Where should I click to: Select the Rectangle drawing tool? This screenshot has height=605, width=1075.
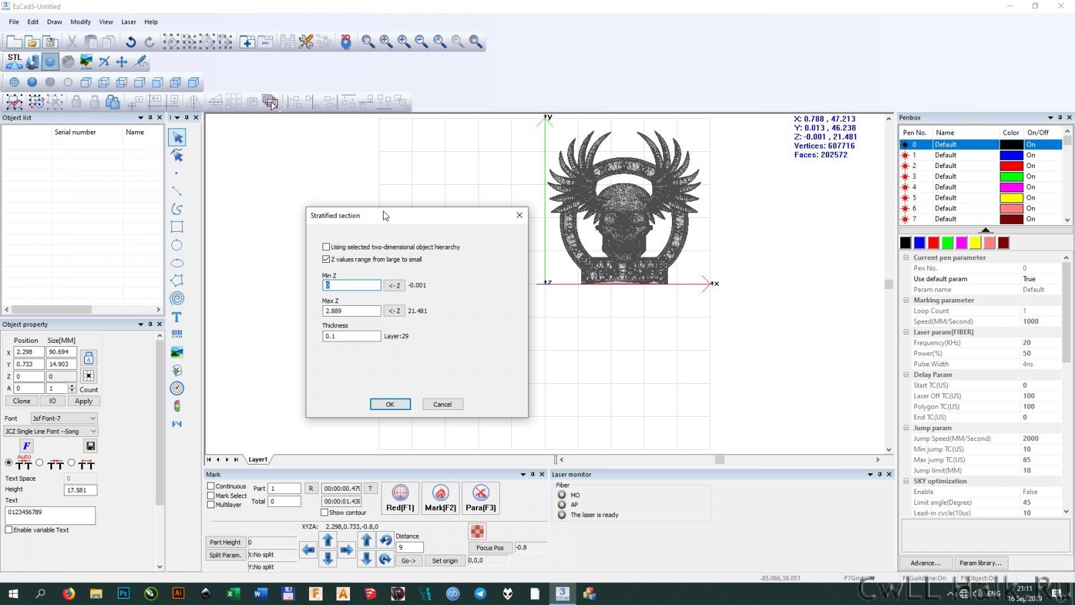(x=177, y=227)
